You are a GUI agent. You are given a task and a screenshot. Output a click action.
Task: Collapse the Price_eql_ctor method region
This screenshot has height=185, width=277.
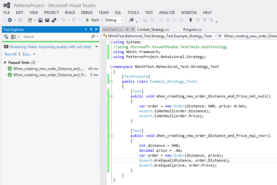pyautogui.click(x=111, y=136)
